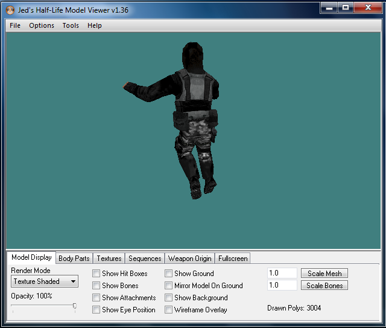The width and height of the screenshot is (386, 328).
Task: Click the Scale Bones button
Action: click(324, 286)
